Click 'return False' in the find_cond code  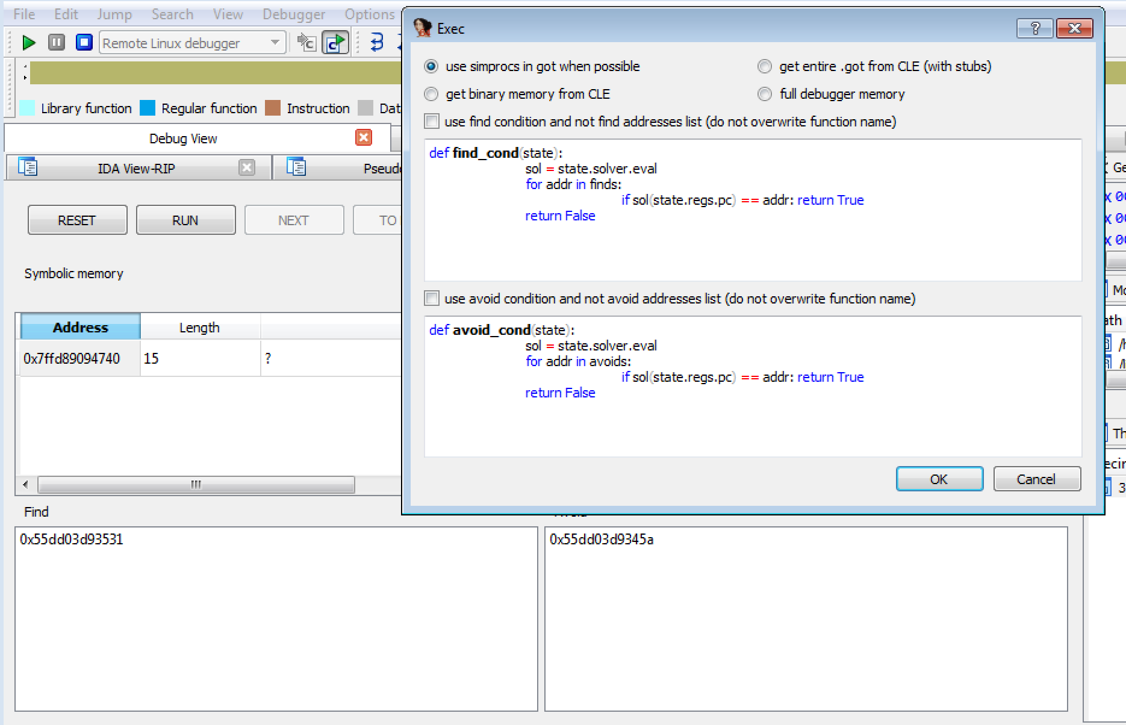coord(560,216)
